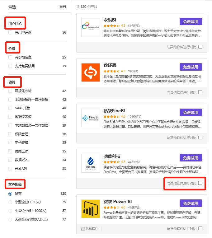Tick the 支持免费试用 checkbox

pyautogui.click(x=10, y=66)
